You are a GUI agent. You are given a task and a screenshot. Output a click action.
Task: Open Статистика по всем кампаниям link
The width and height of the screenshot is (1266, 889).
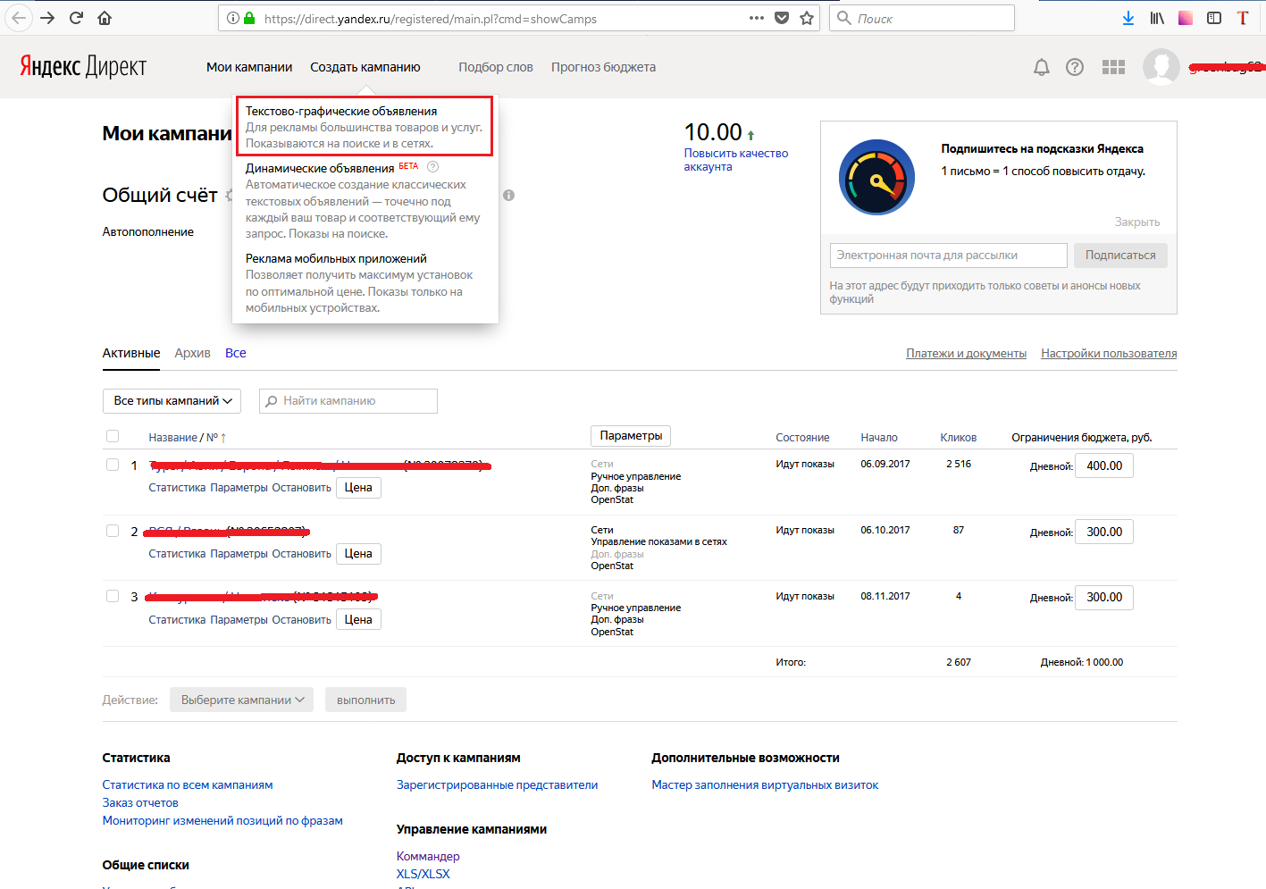click(x=188, y=785)
